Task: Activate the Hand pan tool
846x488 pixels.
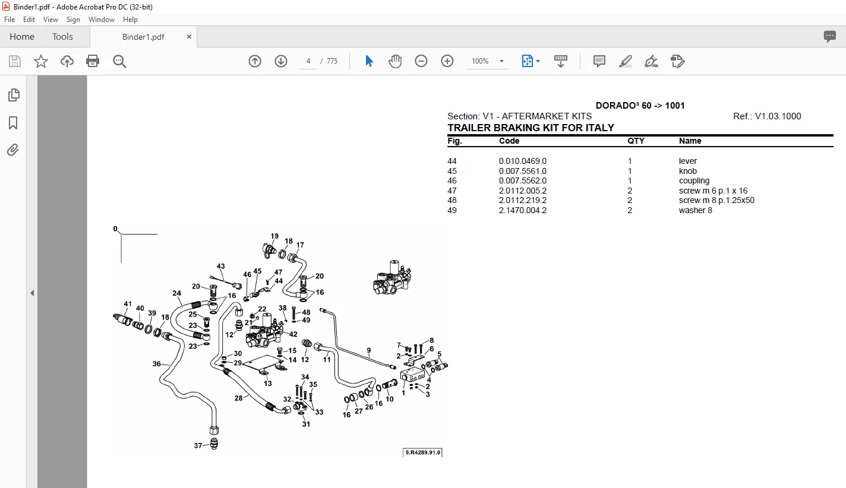Action: click(x=395, y=61)
